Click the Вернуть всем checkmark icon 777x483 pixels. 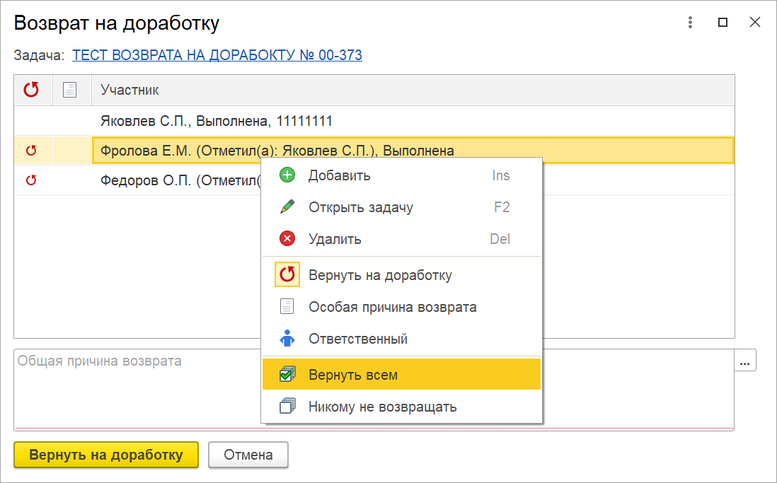tap(287, 375)
